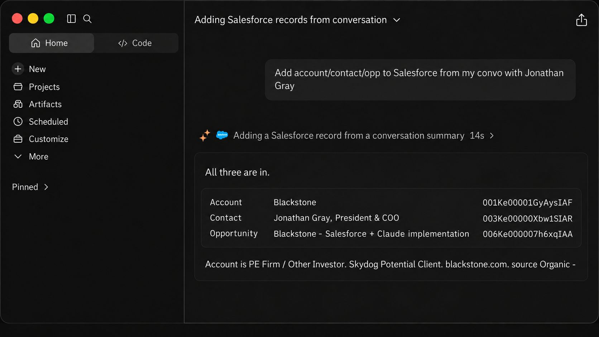Click the plus icon beside New
Screen dimensions: 599x337
18,69
